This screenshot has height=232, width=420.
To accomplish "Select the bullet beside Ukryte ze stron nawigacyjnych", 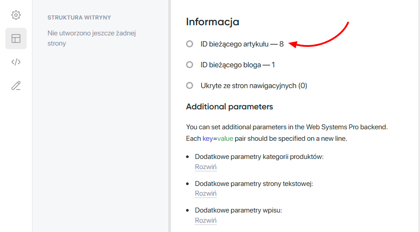I will 190,85.
